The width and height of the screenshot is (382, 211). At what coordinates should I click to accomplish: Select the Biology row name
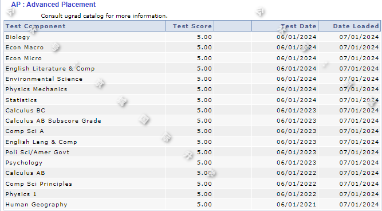click(x=18, y=37)
